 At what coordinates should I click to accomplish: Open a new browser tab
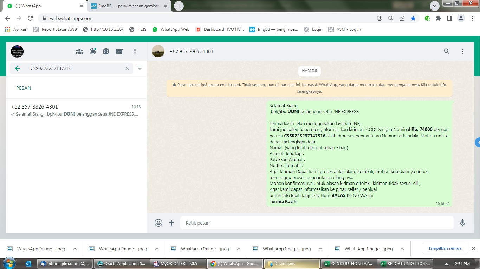click(179, 6)
